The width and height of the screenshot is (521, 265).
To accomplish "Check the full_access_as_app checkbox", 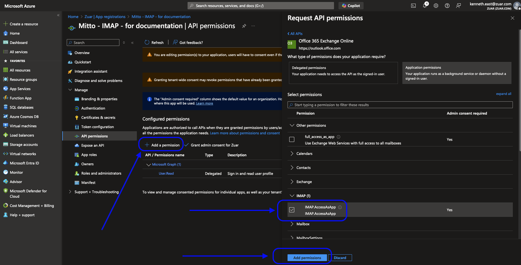I will pyautogui.click(x=292, y=139).
